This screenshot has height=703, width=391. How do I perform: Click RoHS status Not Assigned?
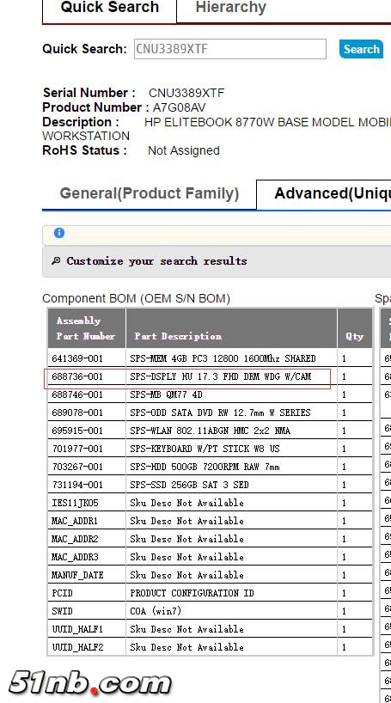click(x=183, y=150)
